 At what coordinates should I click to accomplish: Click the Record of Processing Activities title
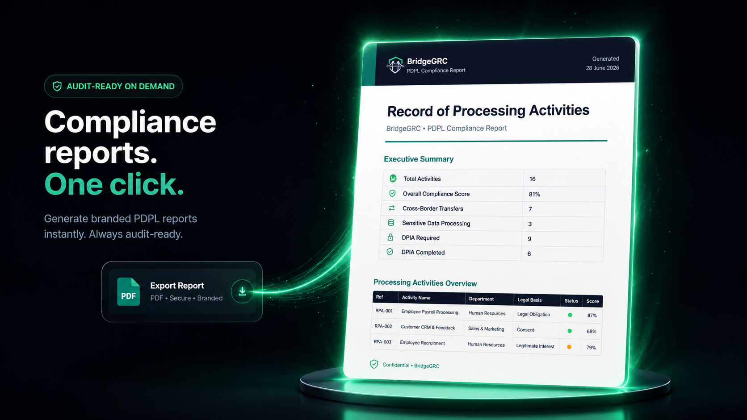pyautogui.click(x=488, y=111)
